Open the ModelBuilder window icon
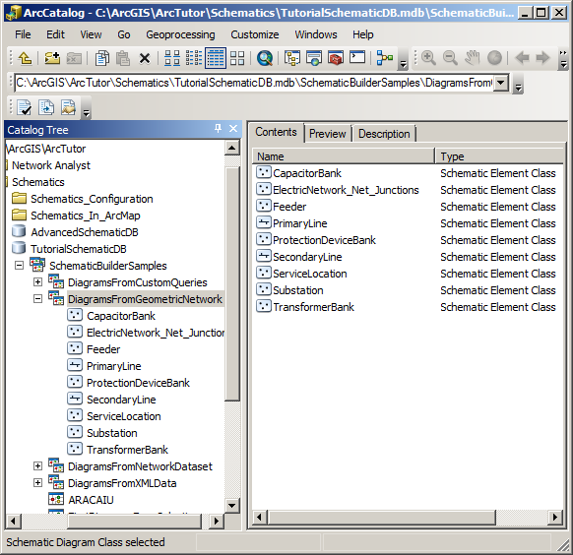 385,58
